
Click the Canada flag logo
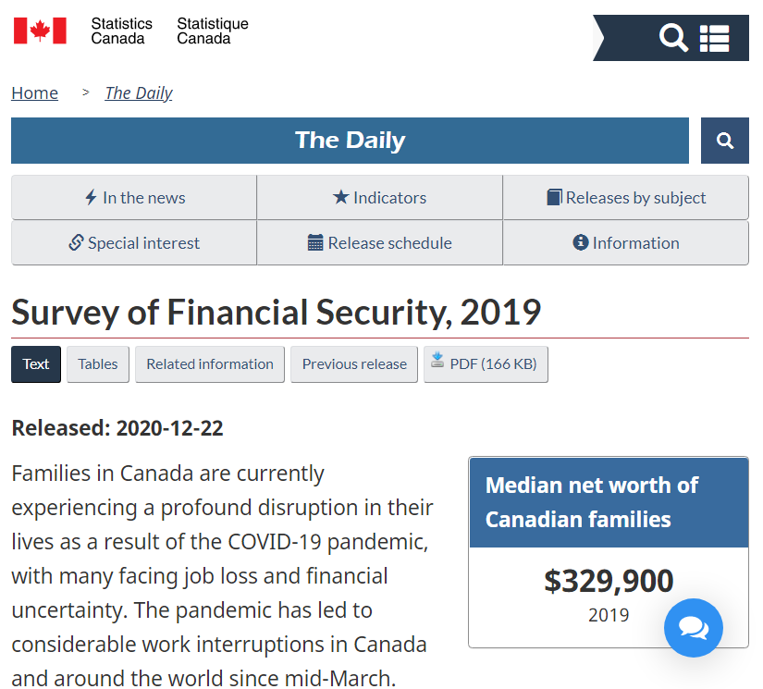coord(40,31)
